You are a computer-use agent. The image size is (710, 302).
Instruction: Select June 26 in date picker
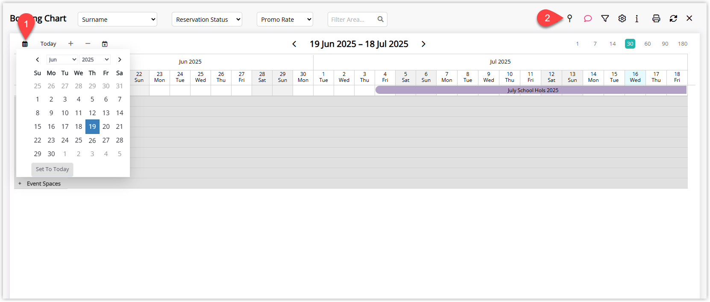coord(92,140)
